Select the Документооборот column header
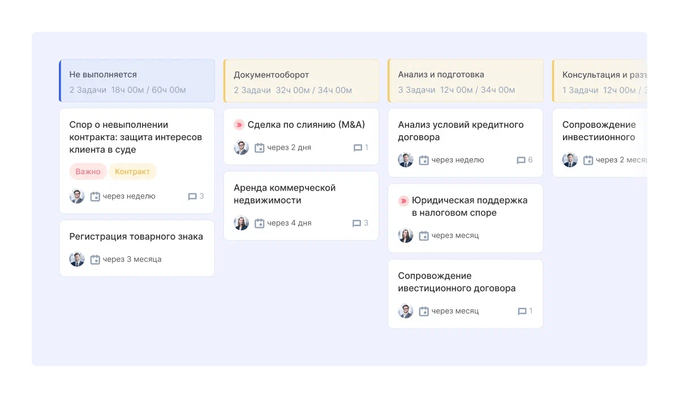The image size is (679, 398). pyautogui.click(x=301, y=81)
